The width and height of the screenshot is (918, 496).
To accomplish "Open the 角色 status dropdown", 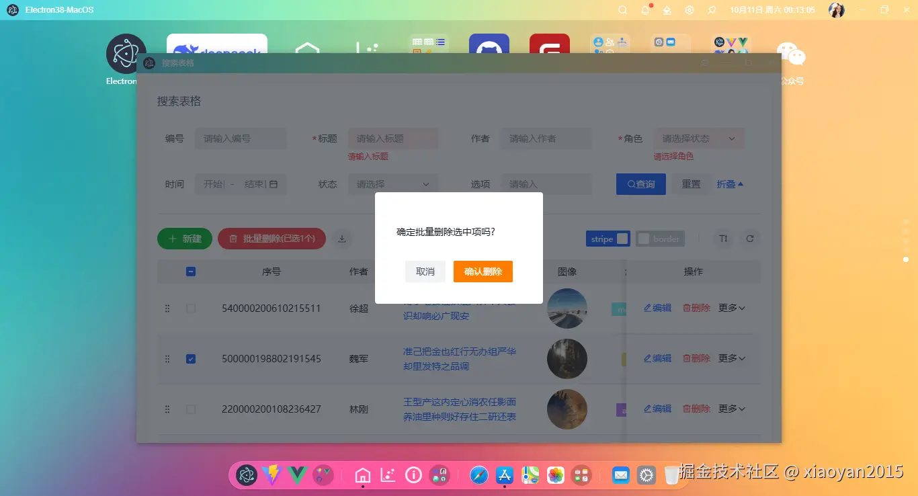I will coord(699,138).
